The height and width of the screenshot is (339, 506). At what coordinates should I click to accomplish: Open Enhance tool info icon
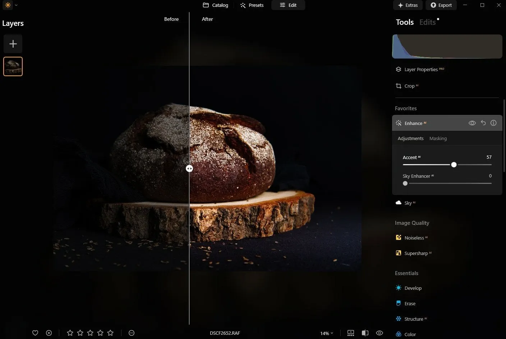(x=493, y=123)
